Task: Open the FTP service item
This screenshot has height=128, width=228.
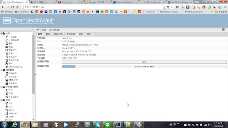Action: (9, 103)
